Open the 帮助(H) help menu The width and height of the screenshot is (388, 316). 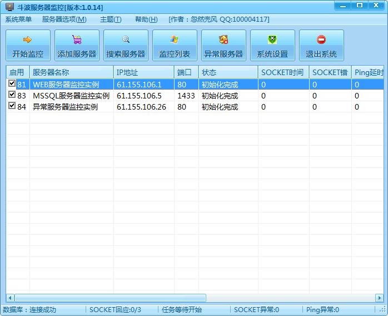(x=146, y=19)
